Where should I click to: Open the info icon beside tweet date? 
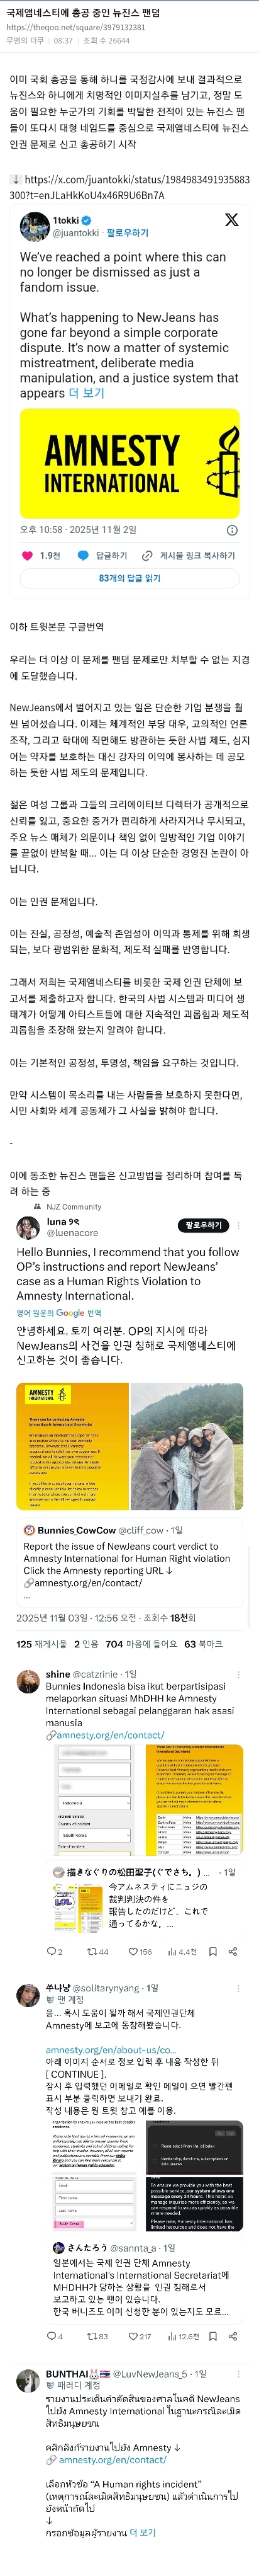tap(232, 530)
